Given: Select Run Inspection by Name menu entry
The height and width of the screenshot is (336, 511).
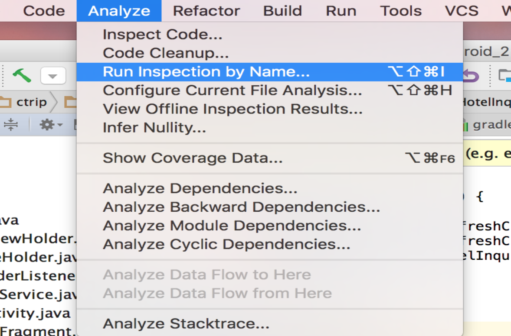Looking at the screenshot, I should click(x=206, y=72).
